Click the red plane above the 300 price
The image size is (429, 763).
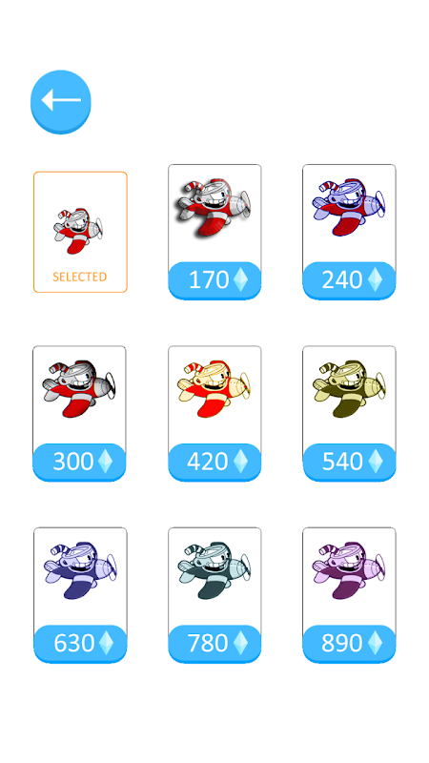pyautogui.click(x=79, y=389)
